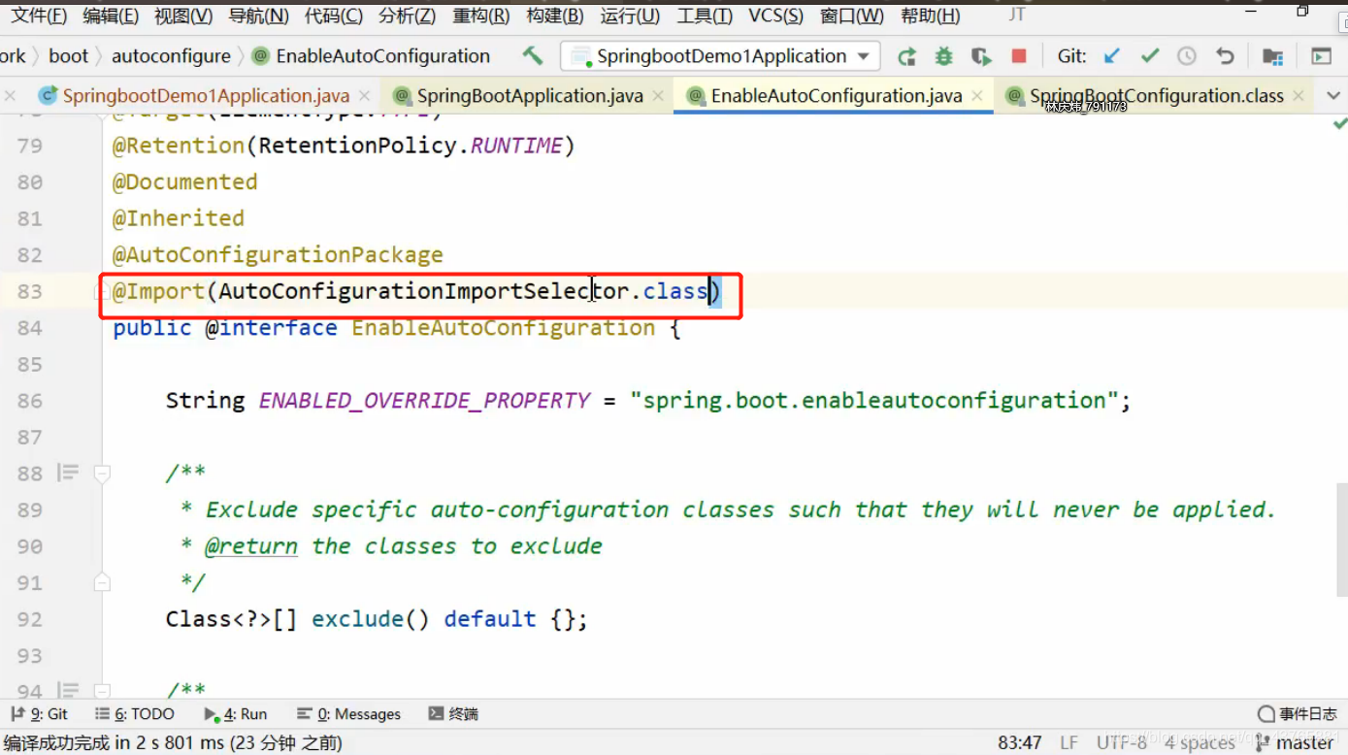Click the boot breadcrumb in navigation bar
Image resolution: width=1348 pixels, height=755 pixels.
68,56
